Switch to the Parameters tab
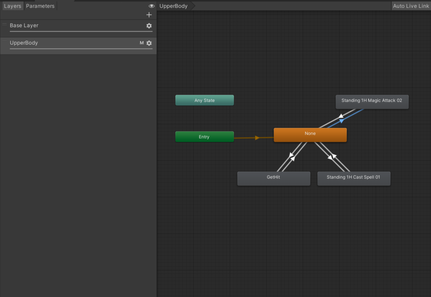The width and height of the screenshot is (431, 297). coord(40,6)
